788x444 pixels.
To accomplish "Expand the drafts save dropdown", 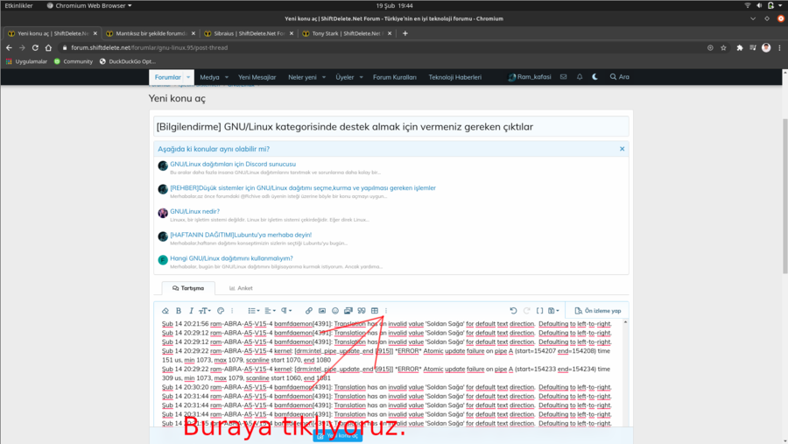I will pyautogui.click(x=553, y=311).
